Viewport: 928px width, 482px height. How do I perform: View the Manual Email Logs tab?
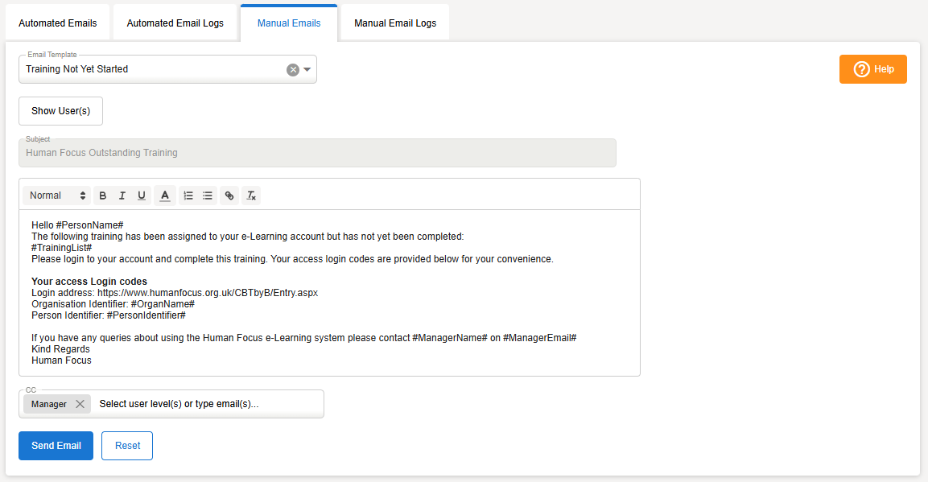(395, 23)
